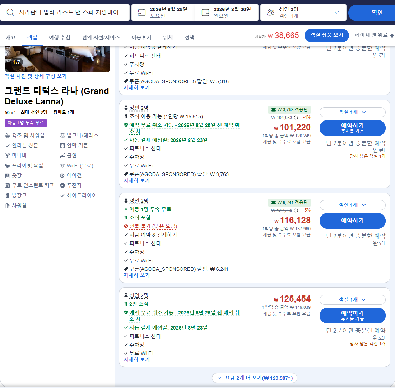Open 객실 1개 dropdown for ₩116,128 offer

[x=352, y=205]
